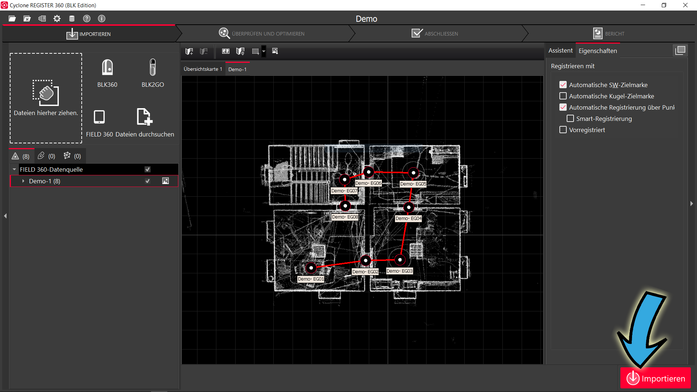Choose BLK2GO import source

pyautogui.click(x=153, y=73)
